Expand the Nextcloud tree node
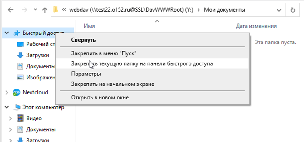 click(x=7, y=92)
